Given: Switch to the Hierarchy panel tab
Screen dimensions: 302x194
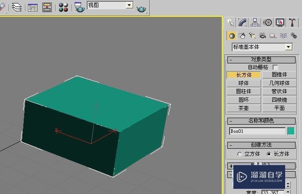Looking at the screenshot, I should coord(255,22).
